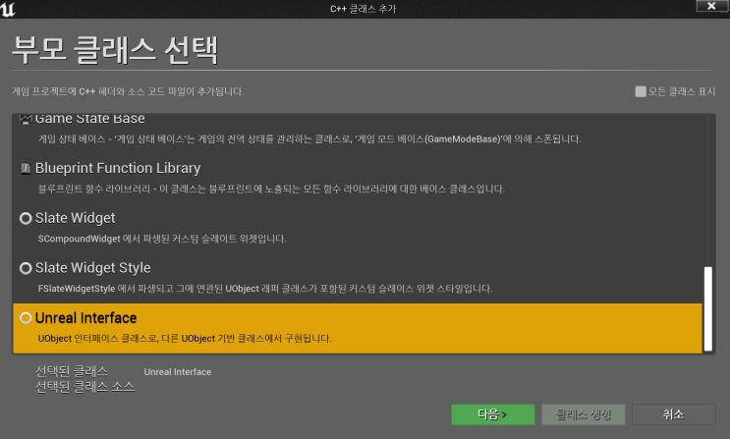This screenshot has width=730, height=439.
Task: Click the 클래스 생성 (Create Class) button
Action: 584,414
